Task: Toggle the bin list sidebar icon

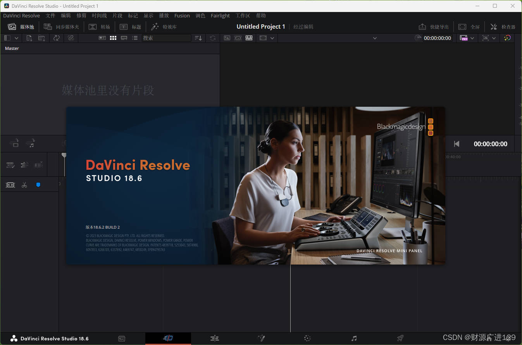Action: [x=7, y=38]
